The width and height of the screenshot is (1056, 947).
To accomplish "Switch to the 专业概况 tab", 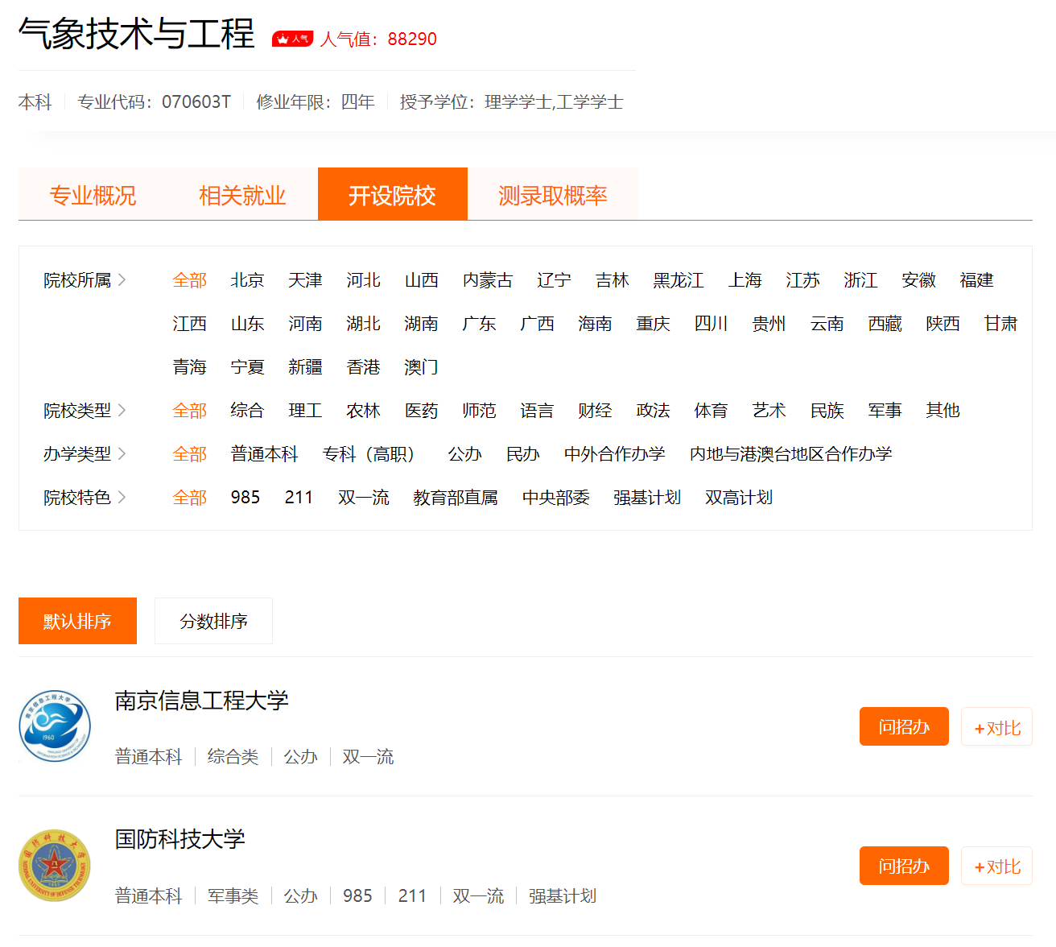I will point(93,195).
